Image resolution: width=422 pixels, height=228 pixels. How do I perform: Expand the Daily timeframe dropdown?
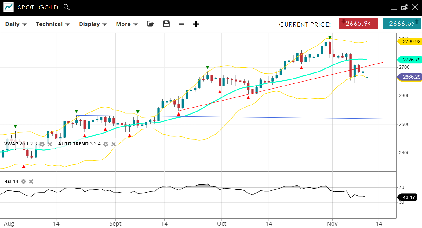pyautogui.click(x=16, y=24)
